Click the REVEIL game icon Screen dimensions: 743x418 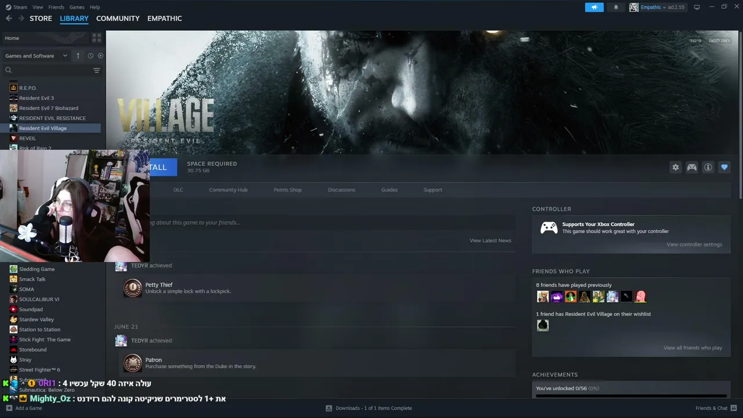(13, 138)
